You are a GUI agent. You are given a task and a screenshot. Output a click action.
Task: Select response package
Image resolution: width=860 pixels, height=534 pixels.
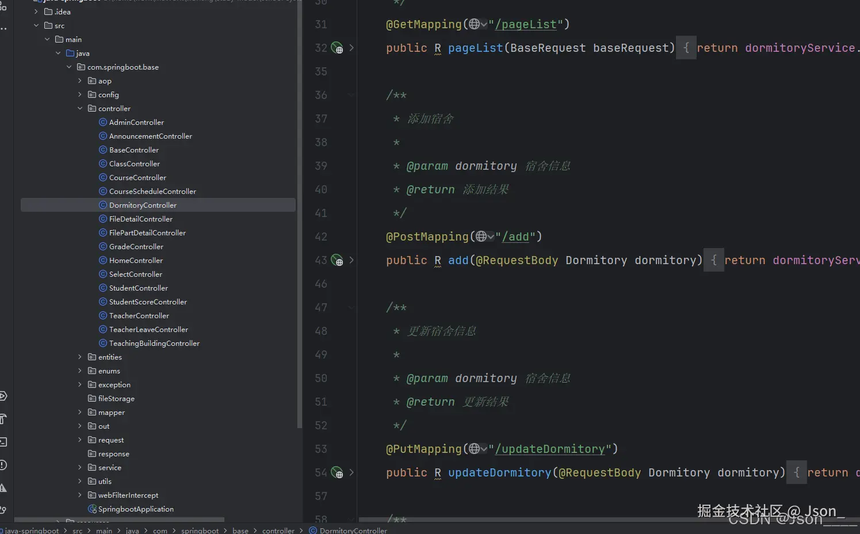click(113, 453)
